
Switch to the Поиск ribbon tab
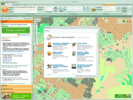(9, 5)
